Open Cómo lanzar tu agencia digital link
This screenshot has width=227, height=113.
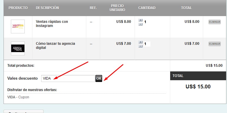pos(55,45)
